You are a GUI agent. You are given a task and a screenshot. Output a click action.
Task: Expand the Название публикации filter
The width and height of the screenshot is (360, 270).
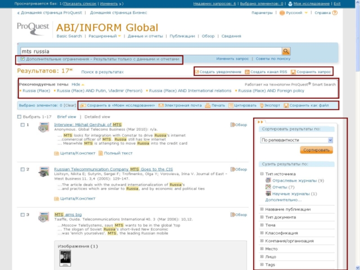[x=262, y=209]
